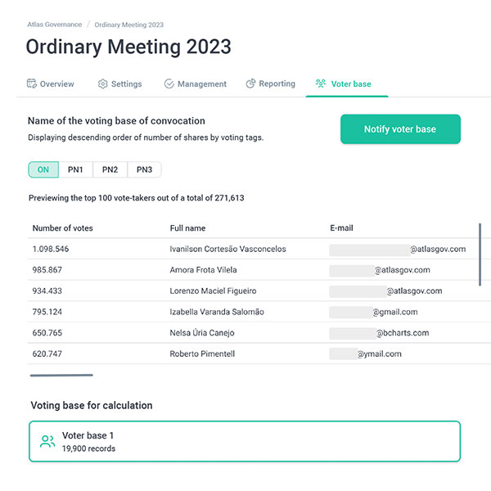Select the Voter base 1 card

point(245,441)
